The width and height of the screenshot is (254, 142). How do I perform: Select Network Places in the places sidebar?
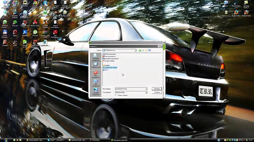pos(96,91)
